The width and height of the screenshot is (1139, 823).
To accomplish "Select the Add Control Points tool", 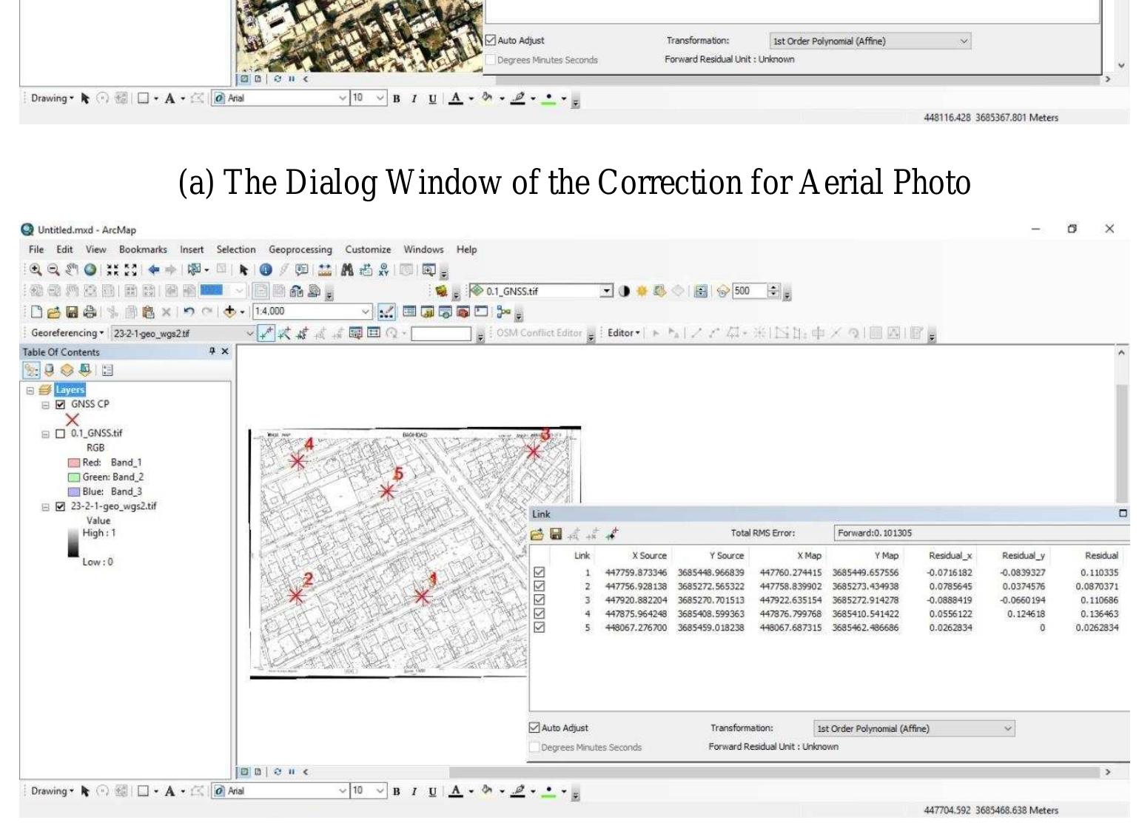I will [266, 334].
